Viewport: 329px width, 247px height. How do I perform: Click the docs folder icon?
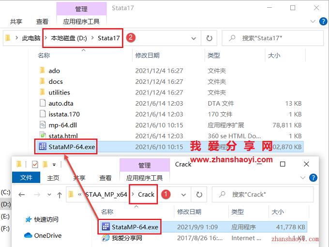(42, 81)
